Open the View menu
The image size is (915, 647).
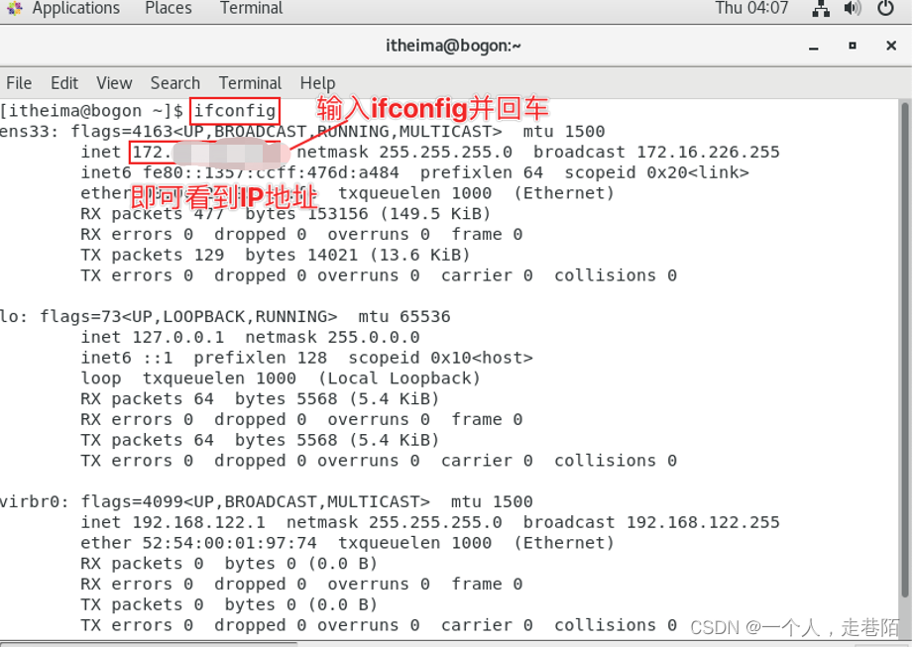pyautogui.click(x=114, y=83)
